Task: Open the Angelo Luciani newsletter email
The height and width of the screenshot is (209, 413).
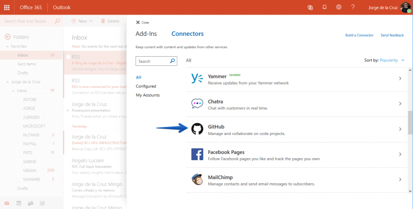Action: coord(95,166)
